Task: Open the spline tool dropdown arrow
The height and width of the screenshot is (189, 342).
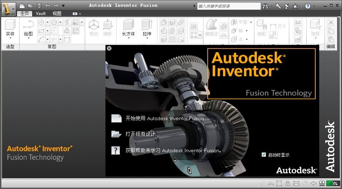Action: [x=47, y=39]
